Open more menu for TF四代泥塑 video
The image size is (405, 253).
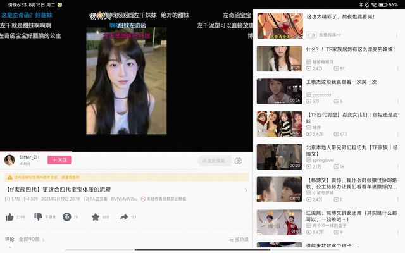click(x=397, y=134)
